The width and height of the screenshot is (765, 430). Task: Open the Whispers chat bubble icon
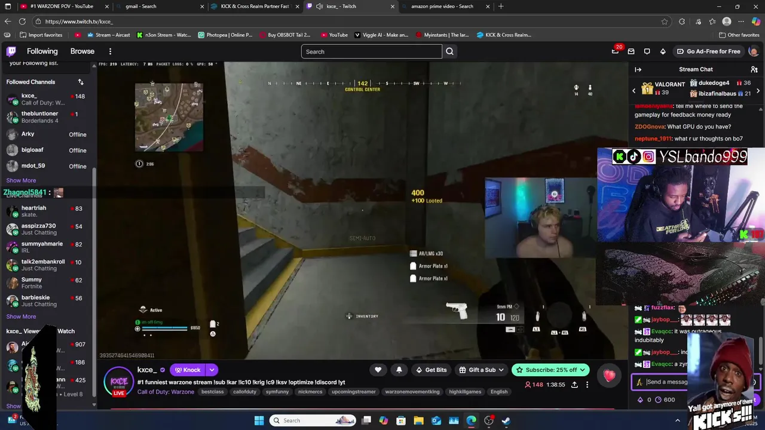click(647, 51)
